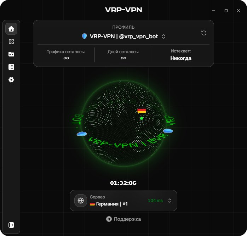The height and width of the screenshot is (236, 247).
Task: Open the folder rules sidebar icon
Action: [11, 54]
